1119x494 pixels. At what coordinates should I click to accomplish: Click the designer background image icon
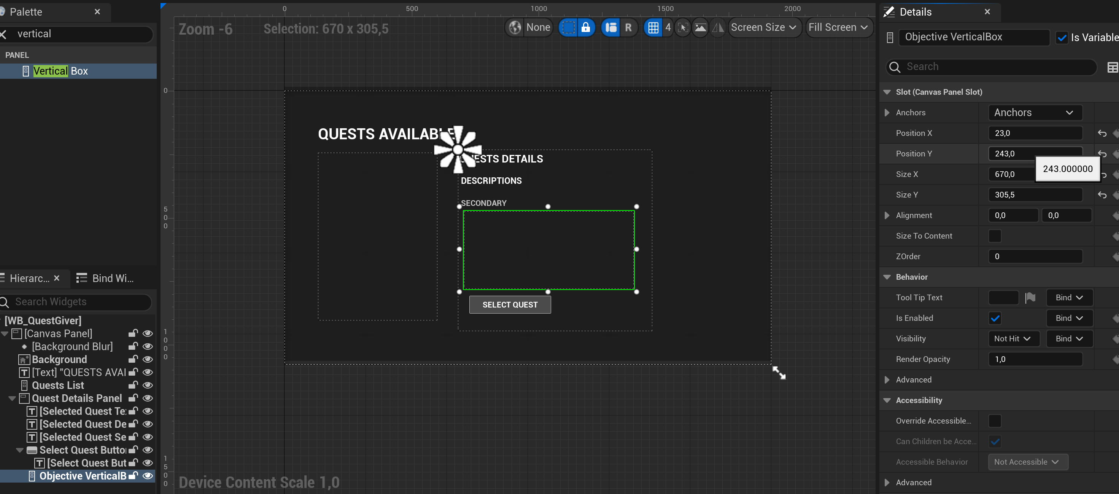point(700,27)
